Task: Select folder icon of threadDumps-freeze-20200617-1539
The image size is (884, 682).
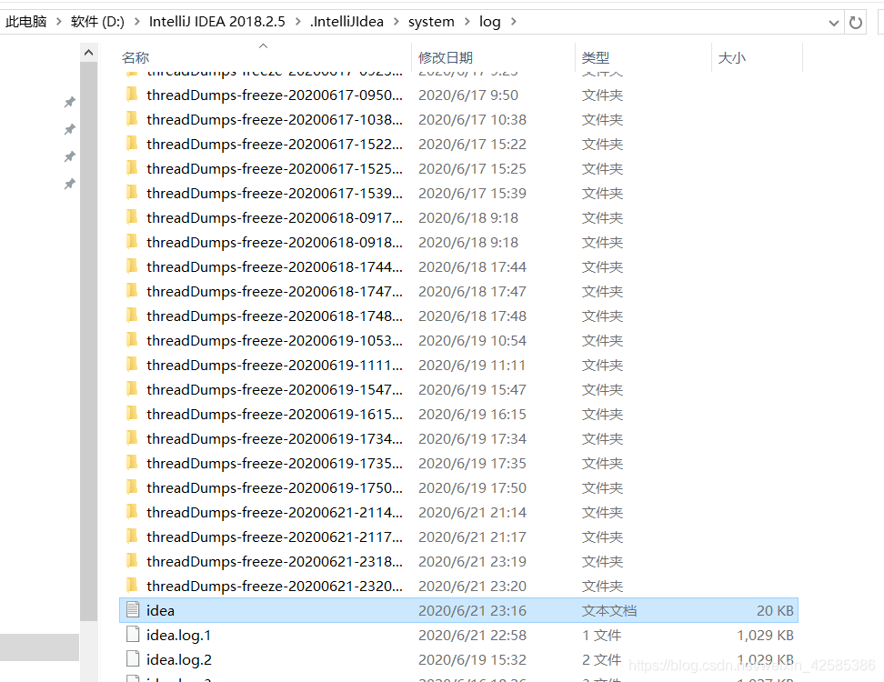Action: tap(132, 192)
